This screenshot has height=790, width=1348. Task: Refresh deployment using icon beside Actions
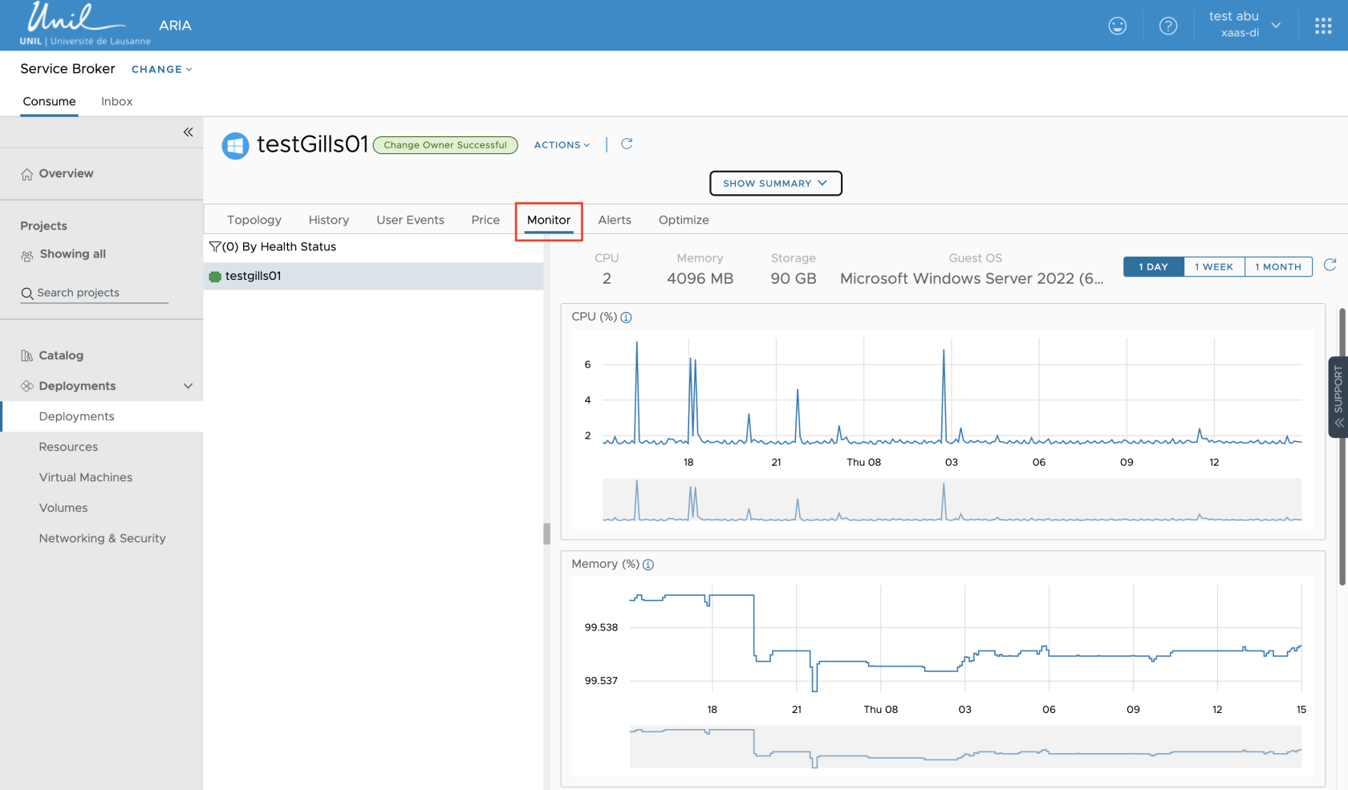click(627, 144)
